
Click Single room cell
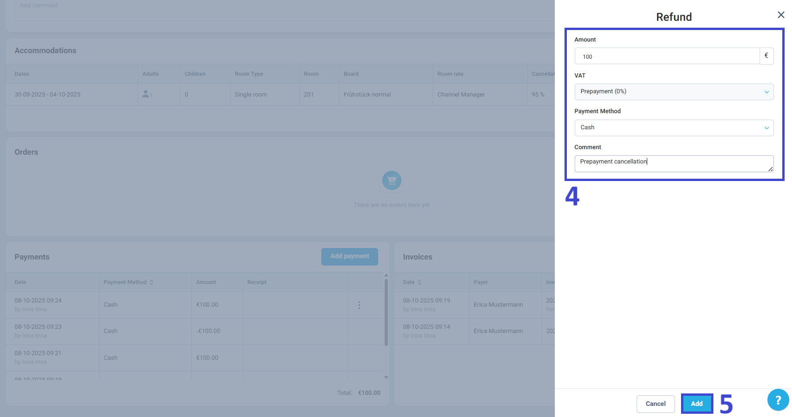click(x=251, y=95)
